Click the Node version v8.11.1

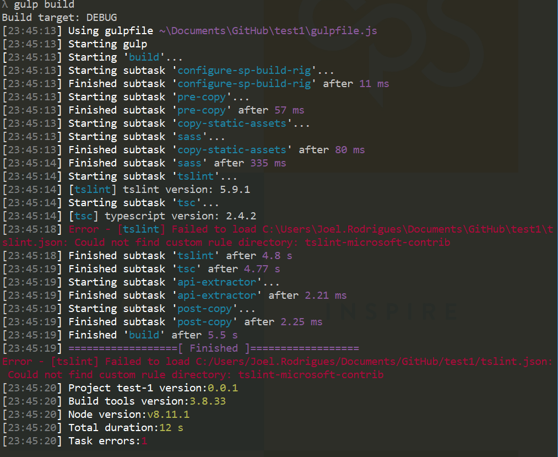pos(168,415)
